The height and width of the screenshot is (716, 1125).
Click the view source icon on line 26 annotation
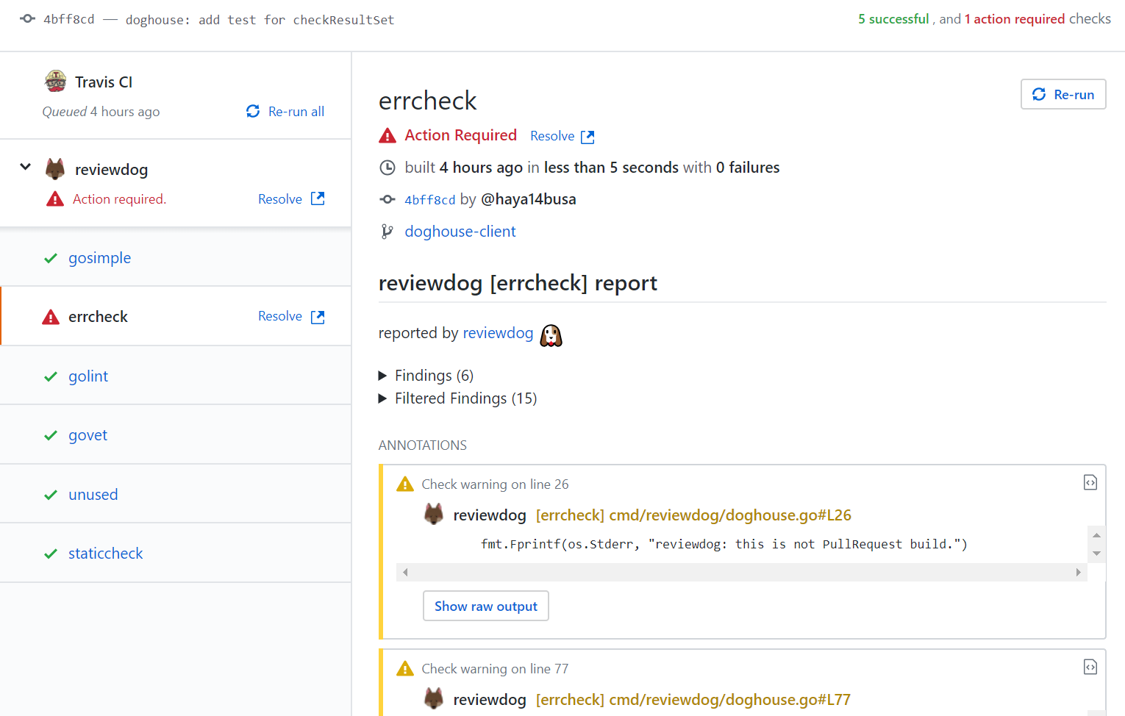coord(1090,482)
